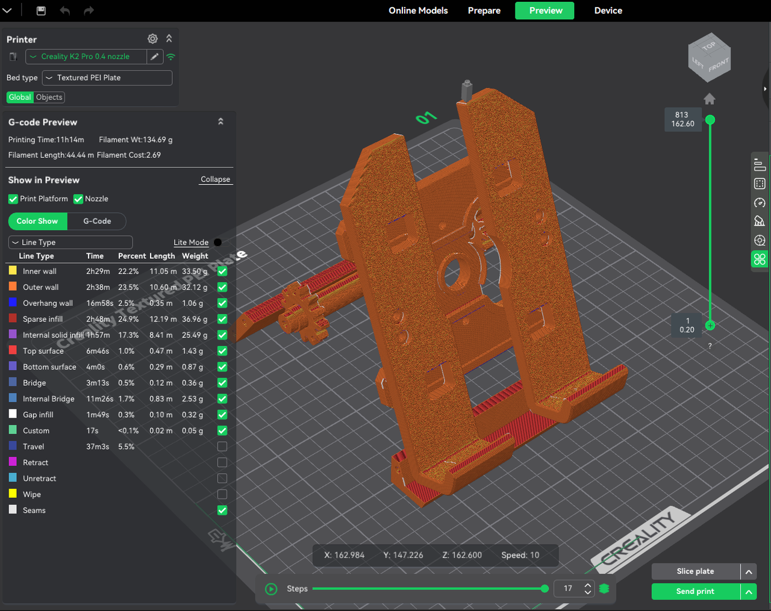Click the green layers icon beside step counter
771x611 pixels.
[x=604, y=589]
